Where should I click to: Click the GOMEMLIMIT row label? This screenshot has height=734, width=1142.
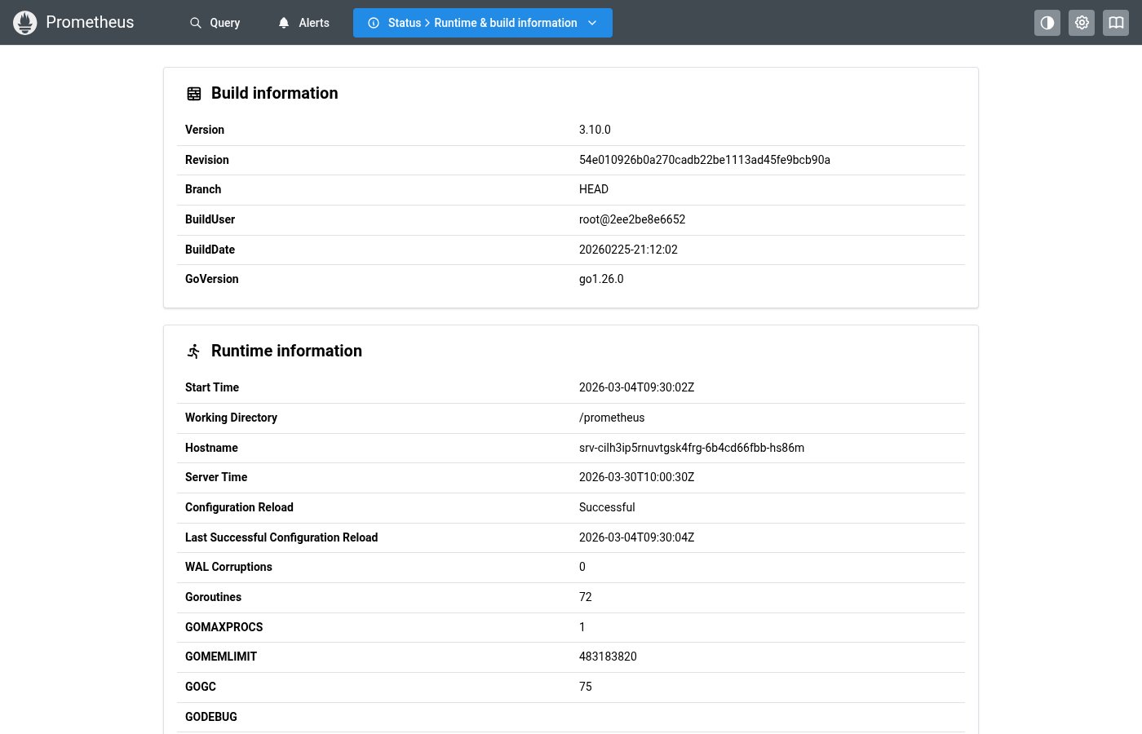click(221, 657)
